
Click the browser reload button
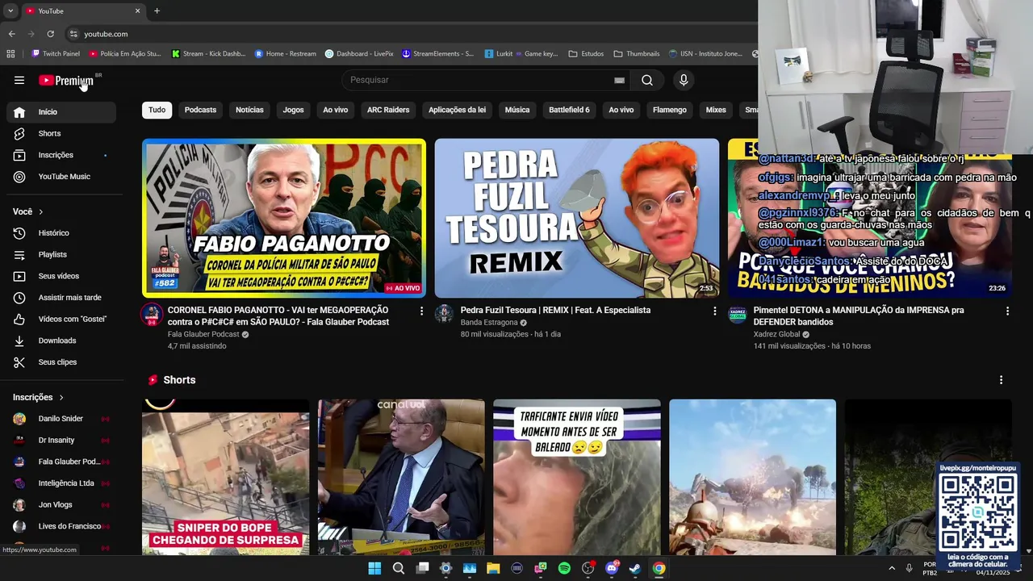point(50,34)
